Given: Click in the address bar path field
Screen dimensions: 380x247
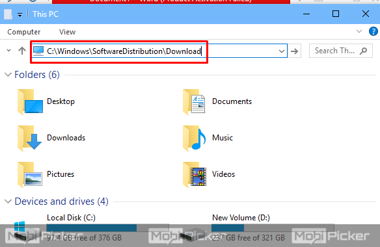Looking at the screenshot, I should pos(160,51).
